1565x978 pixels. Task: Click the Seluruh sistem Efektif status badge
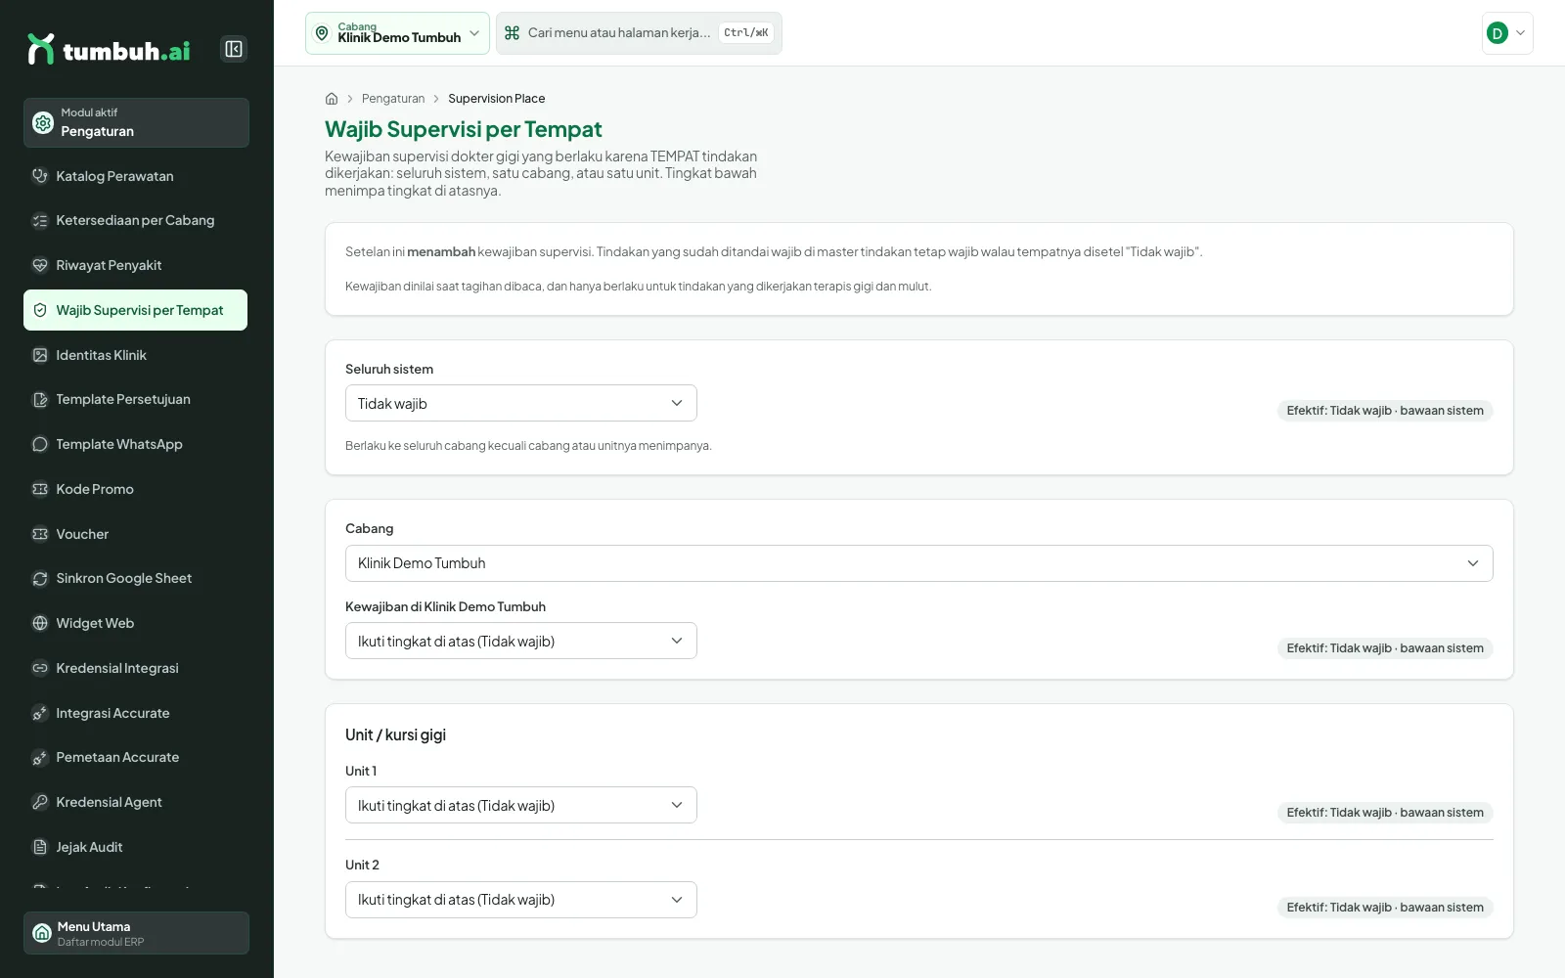coord(1385,411)
